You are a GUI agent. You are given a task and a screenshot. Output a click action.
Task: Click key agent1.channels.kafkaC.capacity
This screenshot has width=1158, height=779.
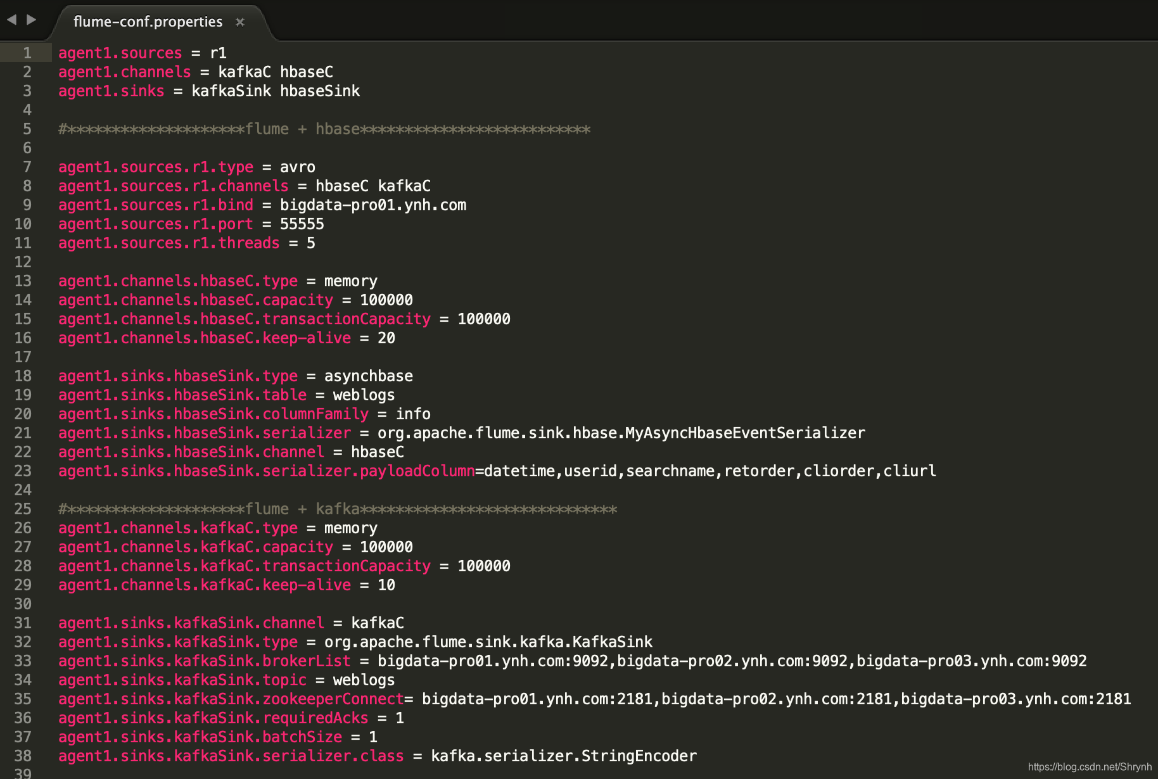(x=196, y=547)
